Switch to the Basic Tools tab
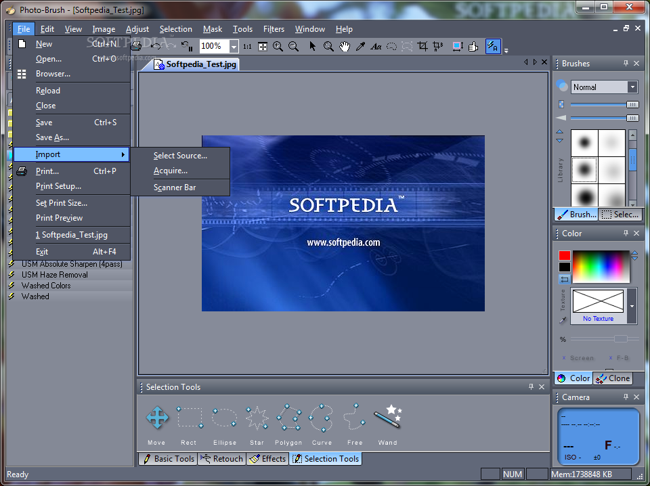 point(169,459)
